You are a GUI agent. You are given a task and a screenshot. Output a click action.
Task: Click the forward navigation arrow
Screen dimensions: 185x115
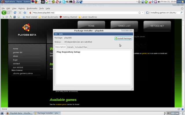tap(8, 13)
